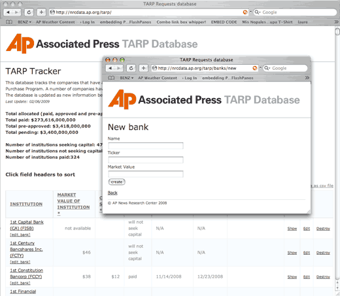
Task: Click the back arrow in the front window toolbar
Action: [110, 68]
